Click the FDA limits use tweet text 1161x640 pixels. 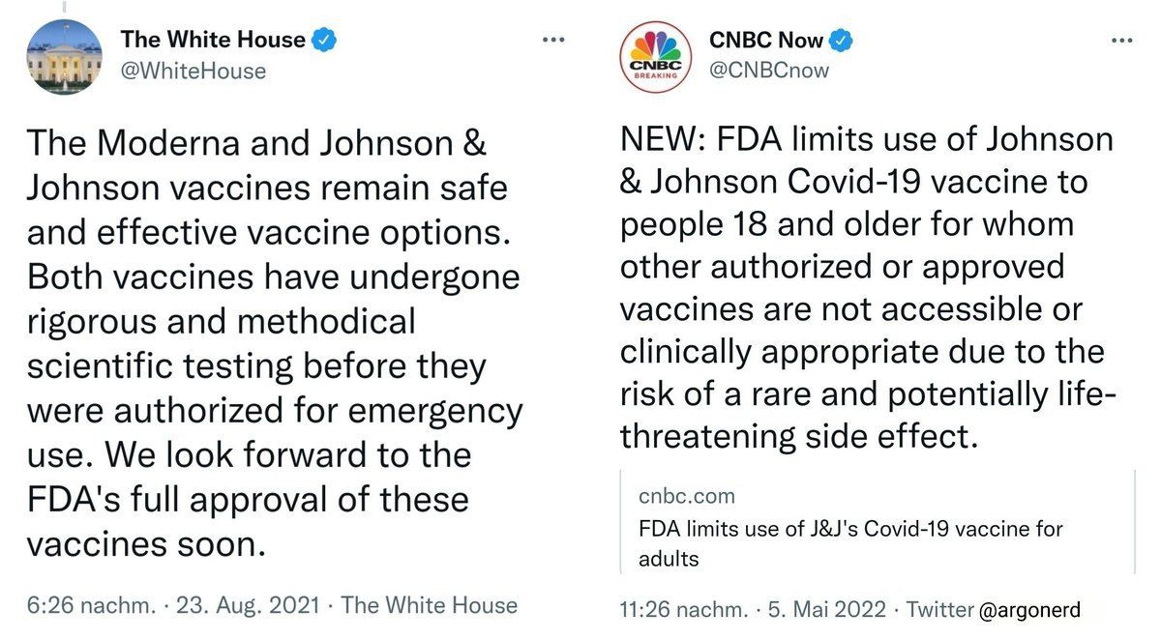tap(866, 287)
